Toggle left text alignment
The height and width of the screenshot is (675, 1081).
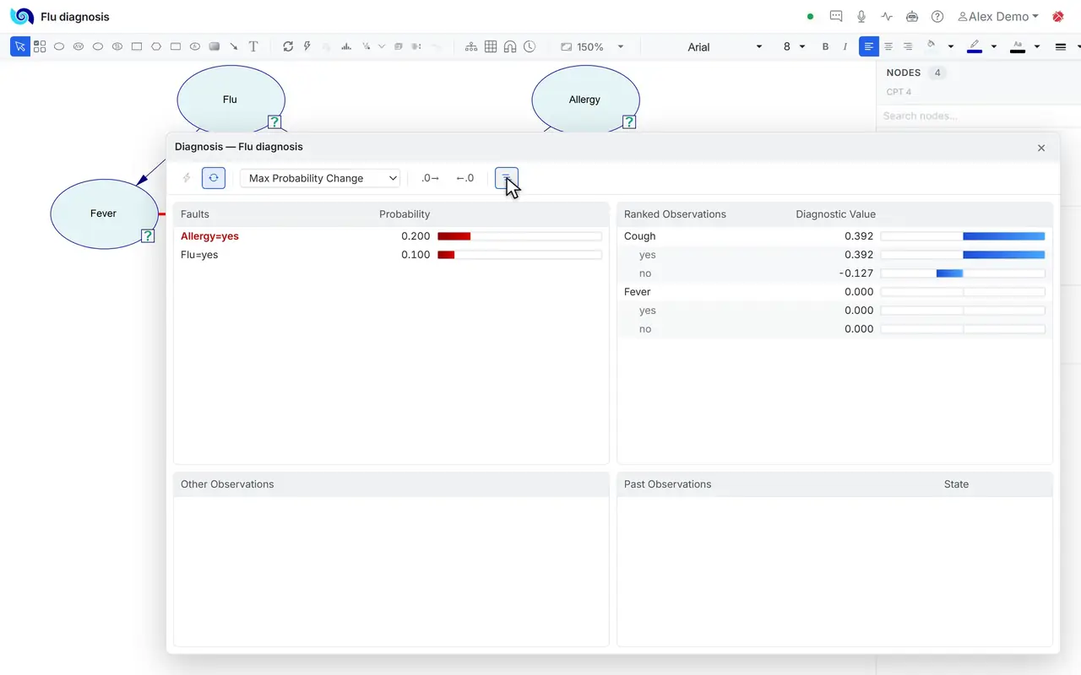tap(869, 47)
